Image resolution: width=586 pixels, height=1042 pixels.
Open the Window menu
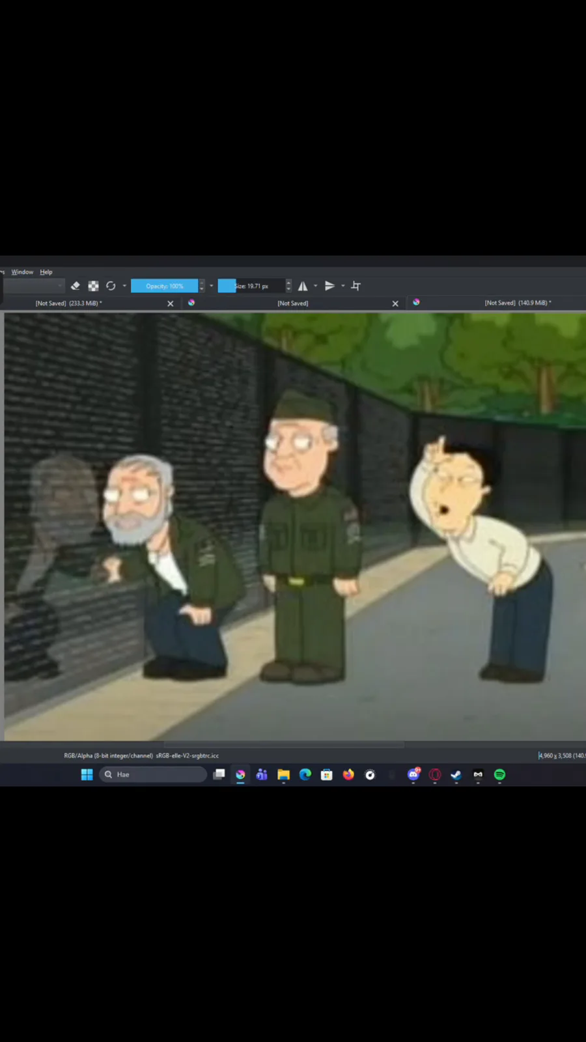click(22, 272)
